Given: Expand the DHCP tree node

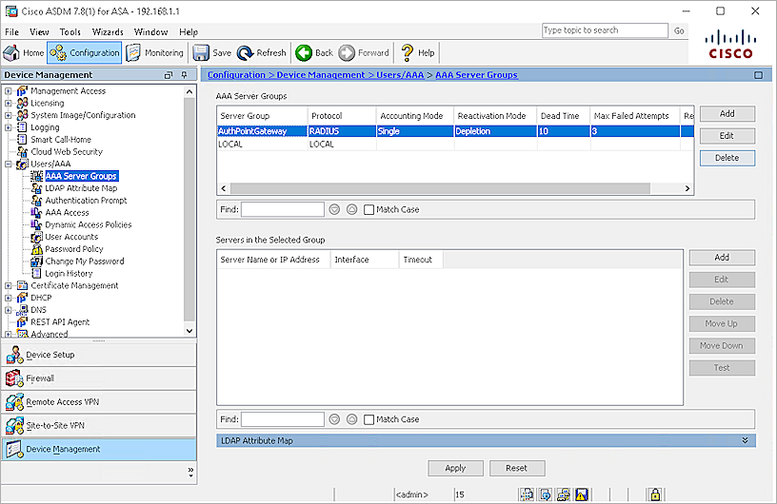Looking at the screenshot, I should click(x=9, y=298).
